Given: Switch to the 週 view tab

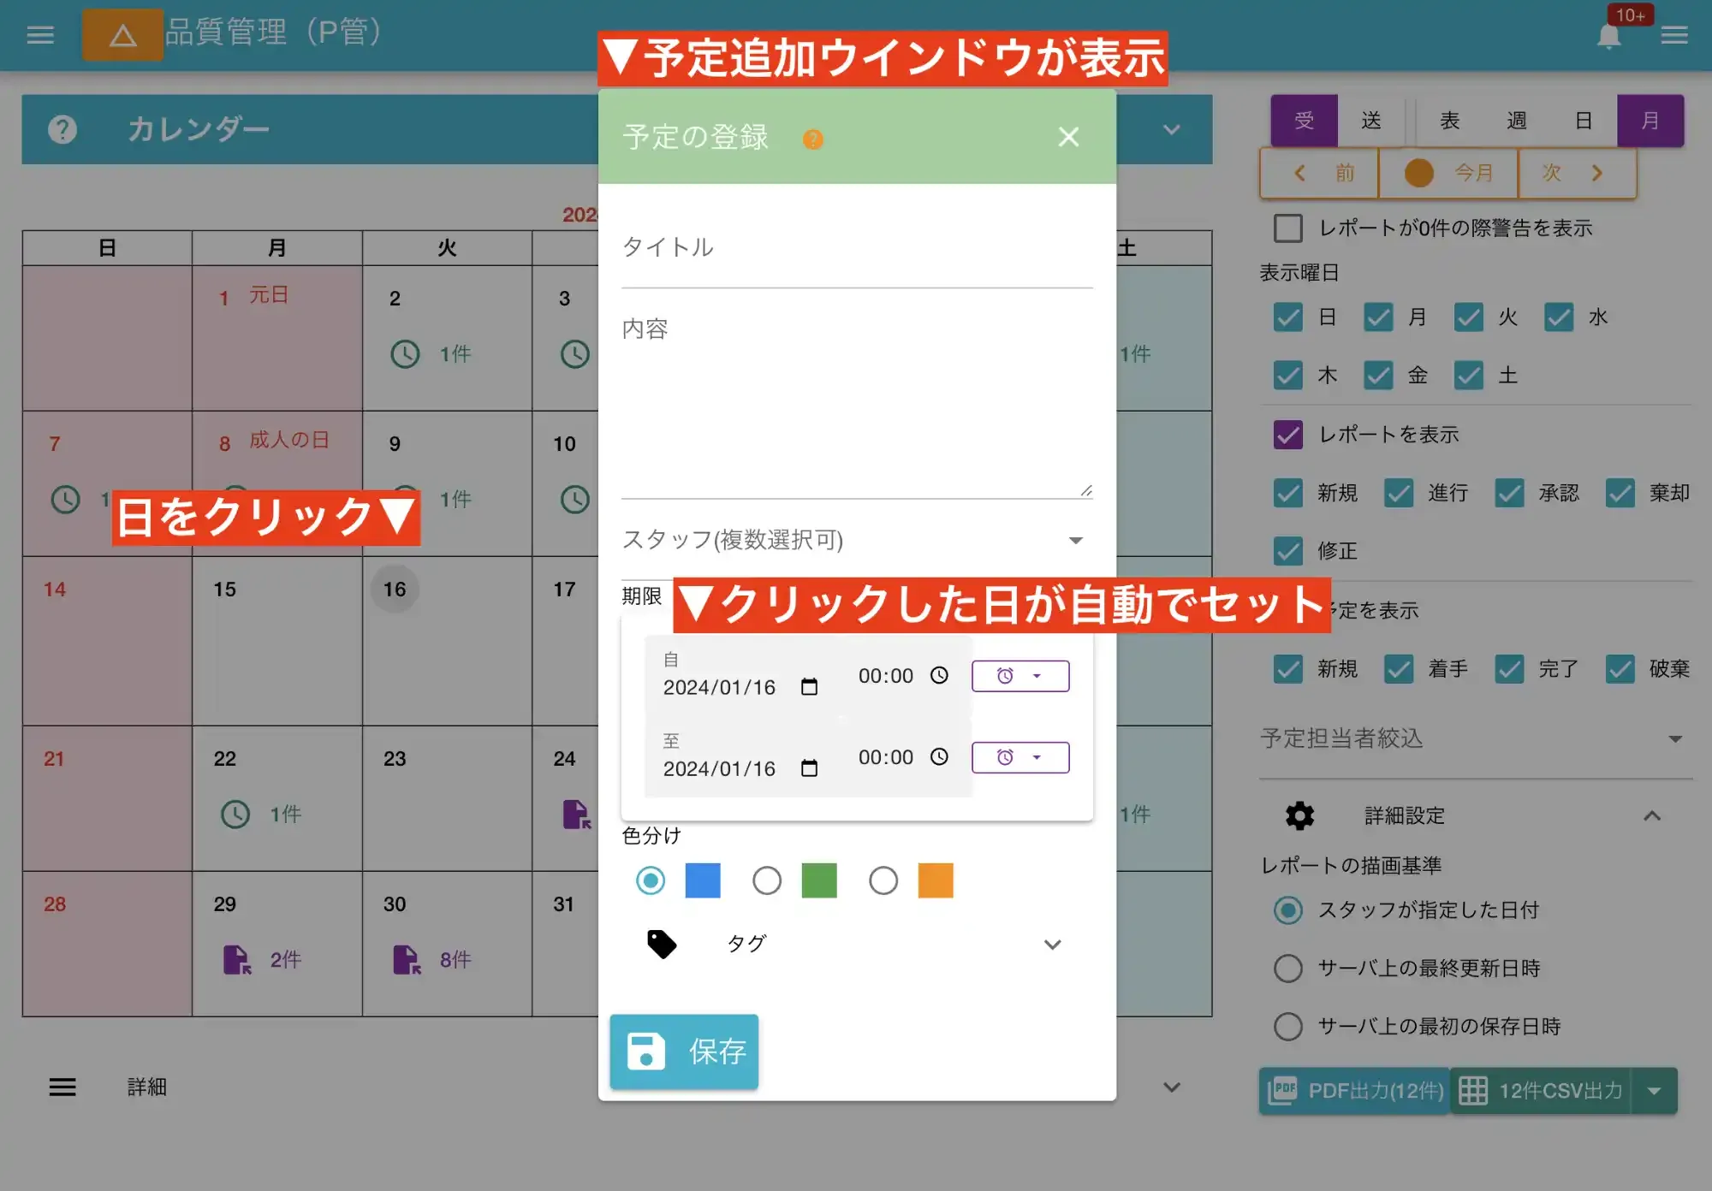Looking at the screenshot, I should (x=1516, y=121).
